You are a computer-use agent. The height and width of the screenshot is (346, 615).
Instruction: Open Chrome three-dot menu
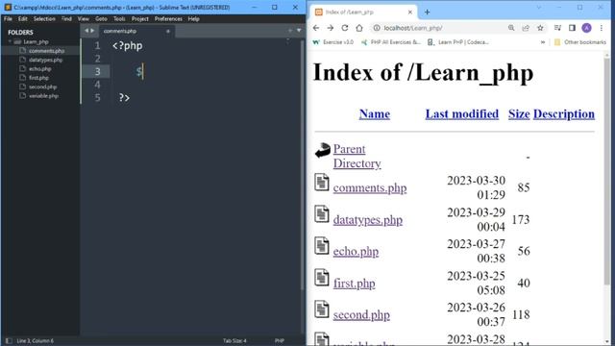pyautogui.click(x=602, y=28)
